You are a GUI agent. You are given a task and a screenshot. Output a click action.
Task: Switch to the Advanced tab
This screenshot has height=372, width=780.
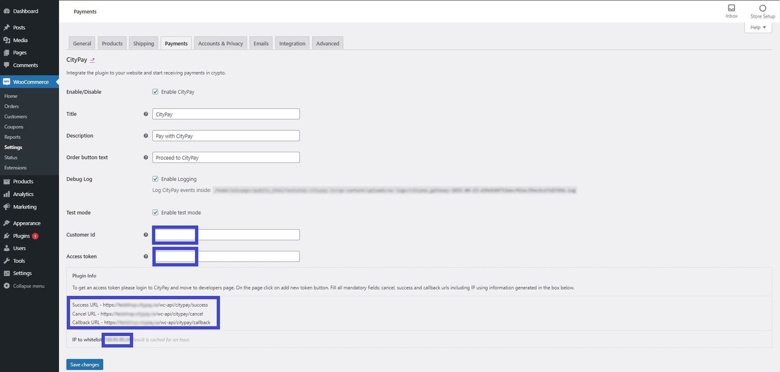[x=328, y=43]
